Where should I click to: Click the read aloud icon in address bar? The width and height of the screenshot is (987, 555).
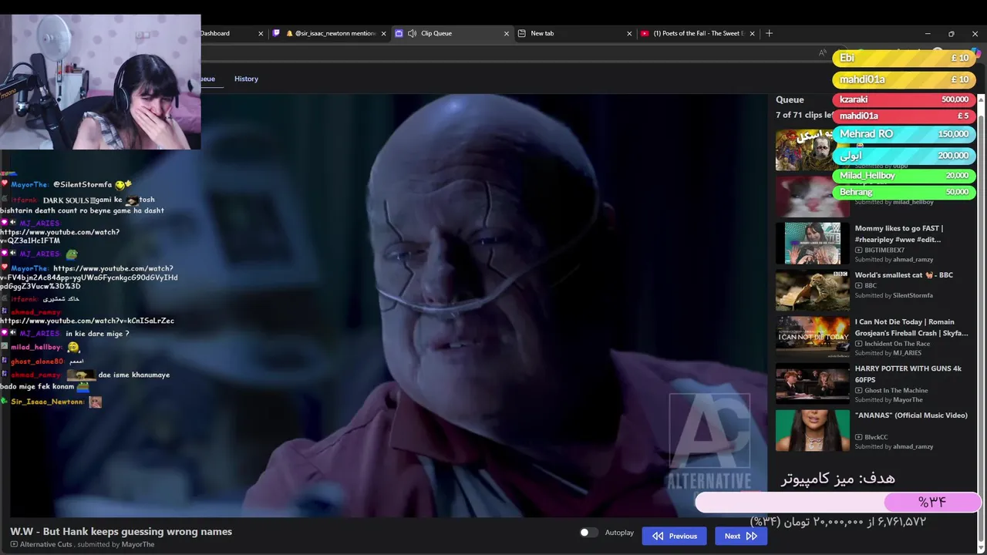(823, 53)
